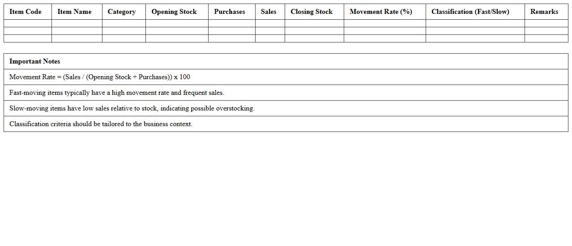
Task: Click the Movement Rate formula line
Action: pos(100,77)
